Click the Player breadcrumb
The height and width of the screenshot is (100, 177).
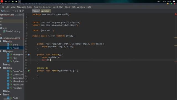(36, 11)
